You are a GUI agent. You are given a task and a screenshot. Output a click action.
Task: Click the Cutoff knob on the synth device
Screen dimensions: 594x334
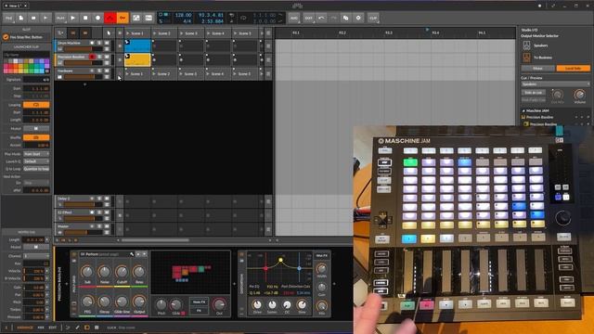click(x=122, y=272)
